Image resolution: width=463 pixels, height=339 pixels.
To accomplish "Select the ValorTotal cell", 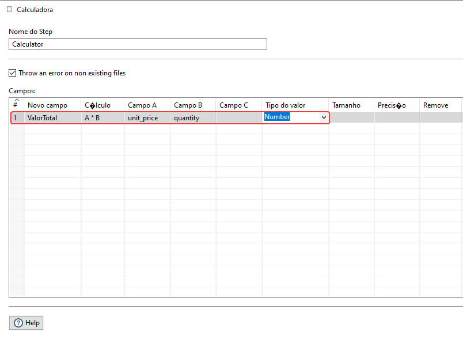I will (52, 118).
